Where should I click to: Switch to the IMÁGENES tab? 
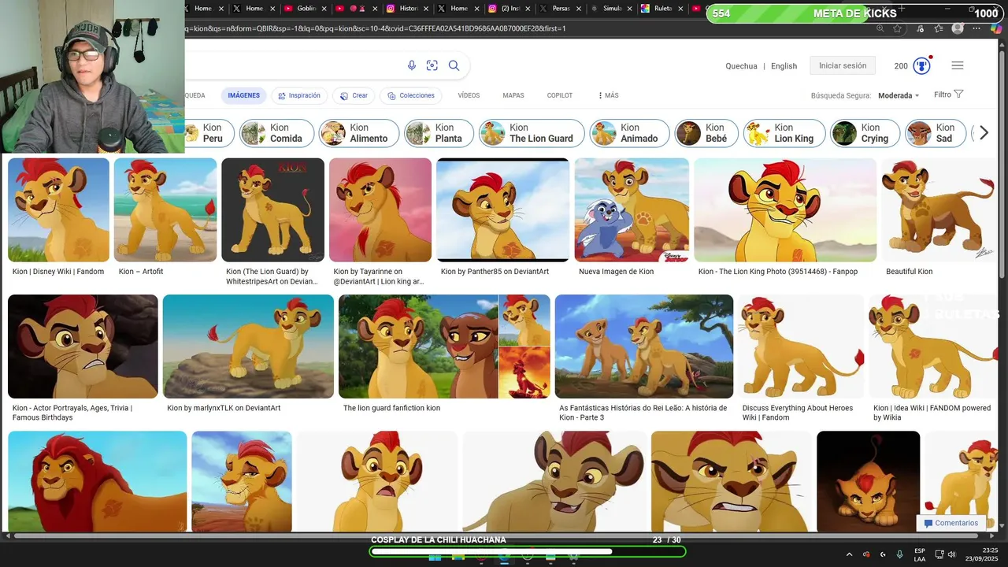243,95
